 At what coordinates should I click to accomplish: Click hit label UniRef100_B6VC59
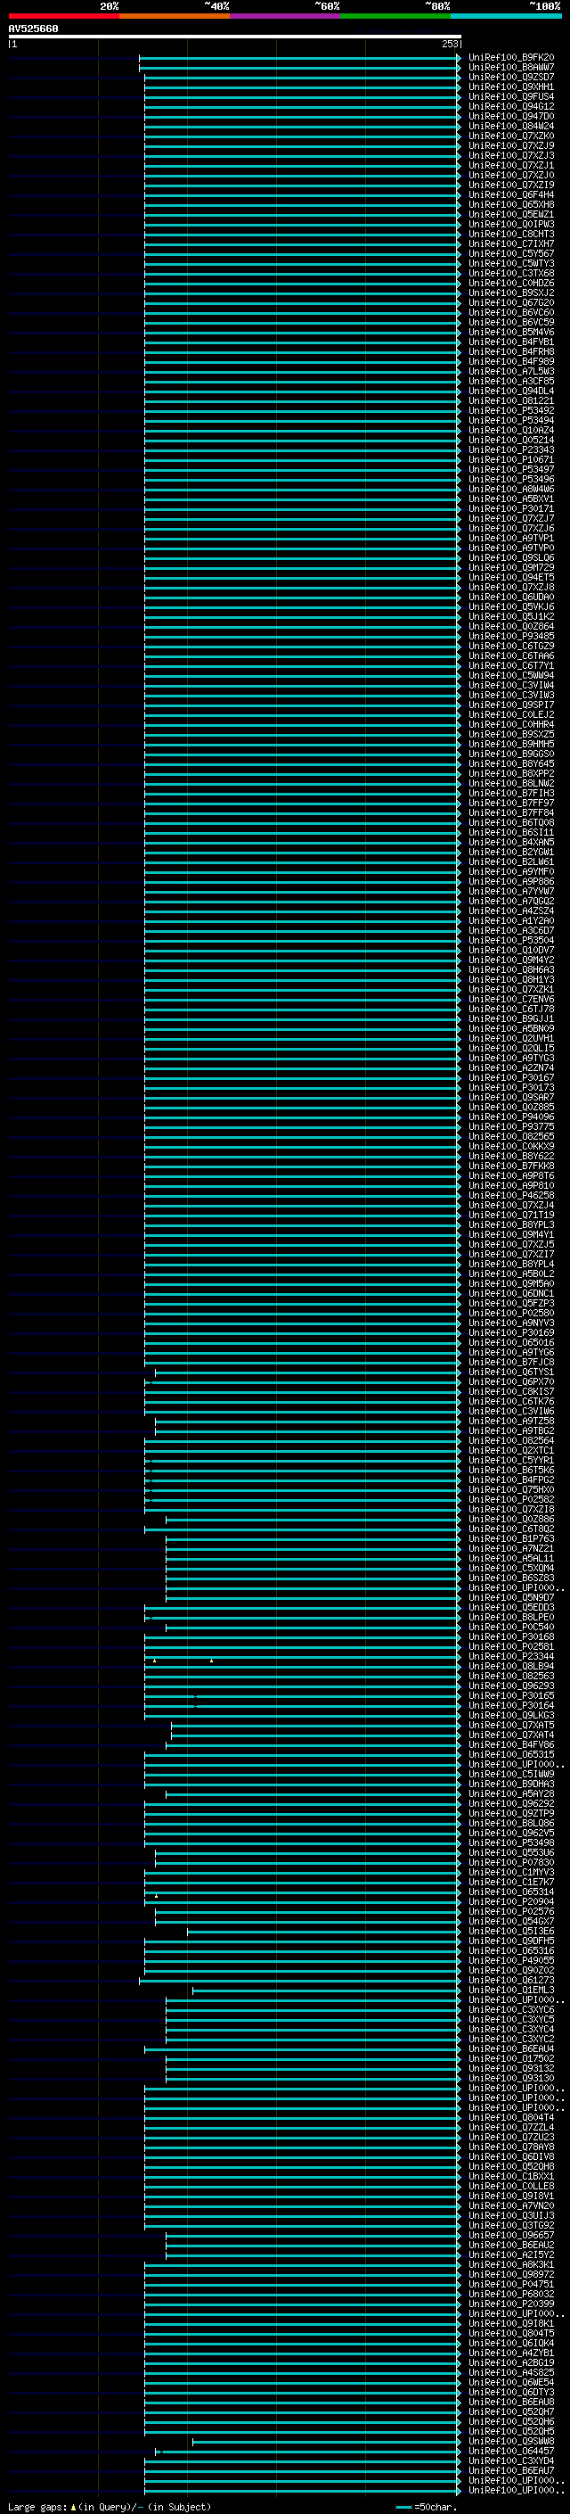click(511, 322)
